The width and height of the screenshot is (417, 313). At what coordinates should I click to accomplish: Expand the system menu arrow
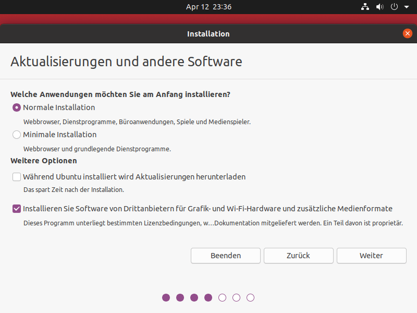tap(406, 7)
